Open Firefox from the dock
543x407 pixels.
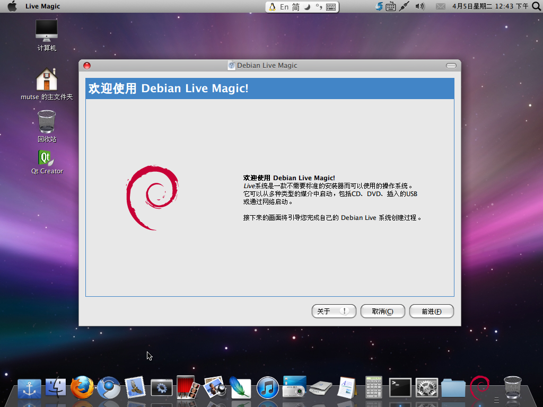pyautogui.click(x=82, y=387)
